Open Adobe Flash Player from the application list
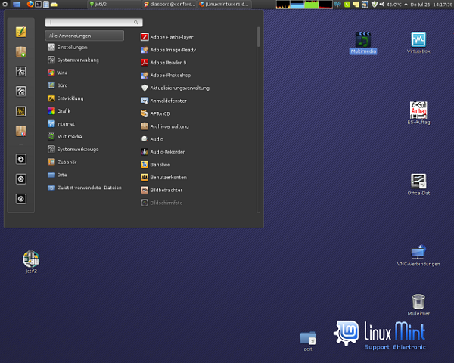The height and width of the screenshot is (363, 454). click(171, 36)
